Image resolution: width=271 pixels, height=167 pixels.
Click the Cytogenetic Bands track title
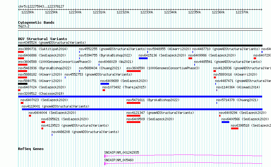[36, 22]
